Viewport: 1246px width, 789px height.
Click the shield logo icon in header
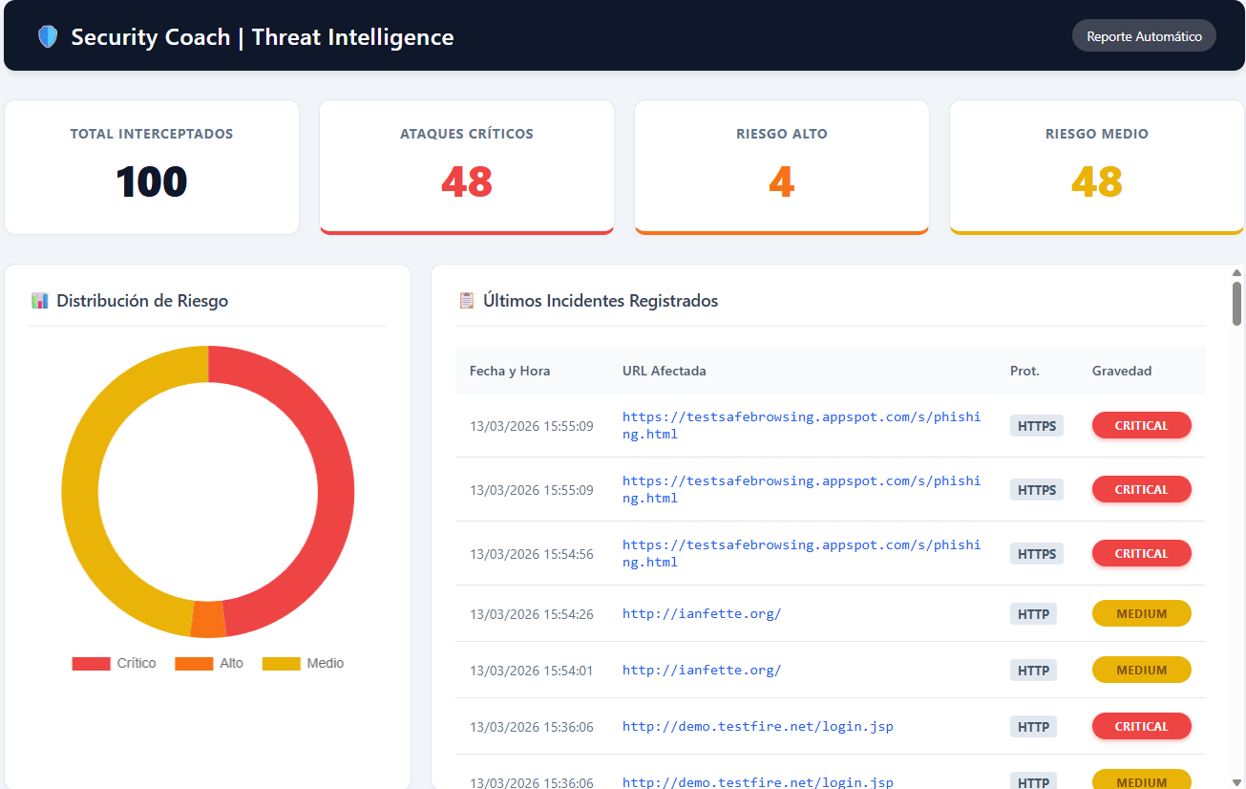pyautogui.click(x=48, y=37)
